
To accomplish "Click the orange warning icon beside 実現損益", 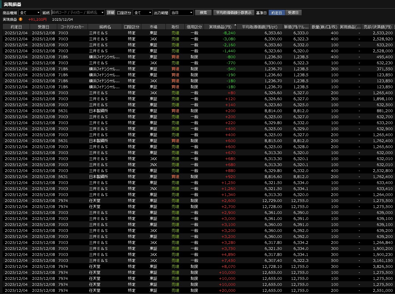I will (21, 19).
